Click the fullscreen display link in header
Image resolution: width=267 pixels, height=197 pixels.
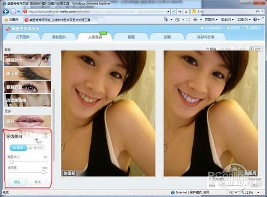pyautogui.click(x=253, y=28)
